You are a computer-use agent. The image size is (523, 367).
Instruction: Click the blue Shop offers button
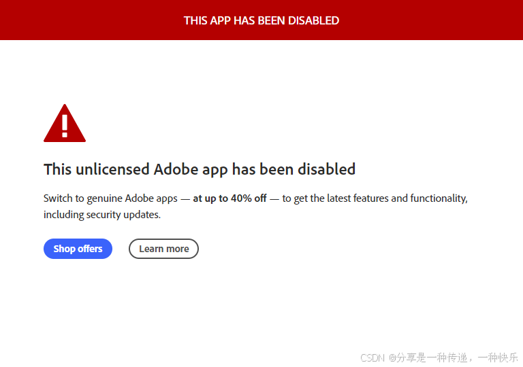(x=78, y=249)
